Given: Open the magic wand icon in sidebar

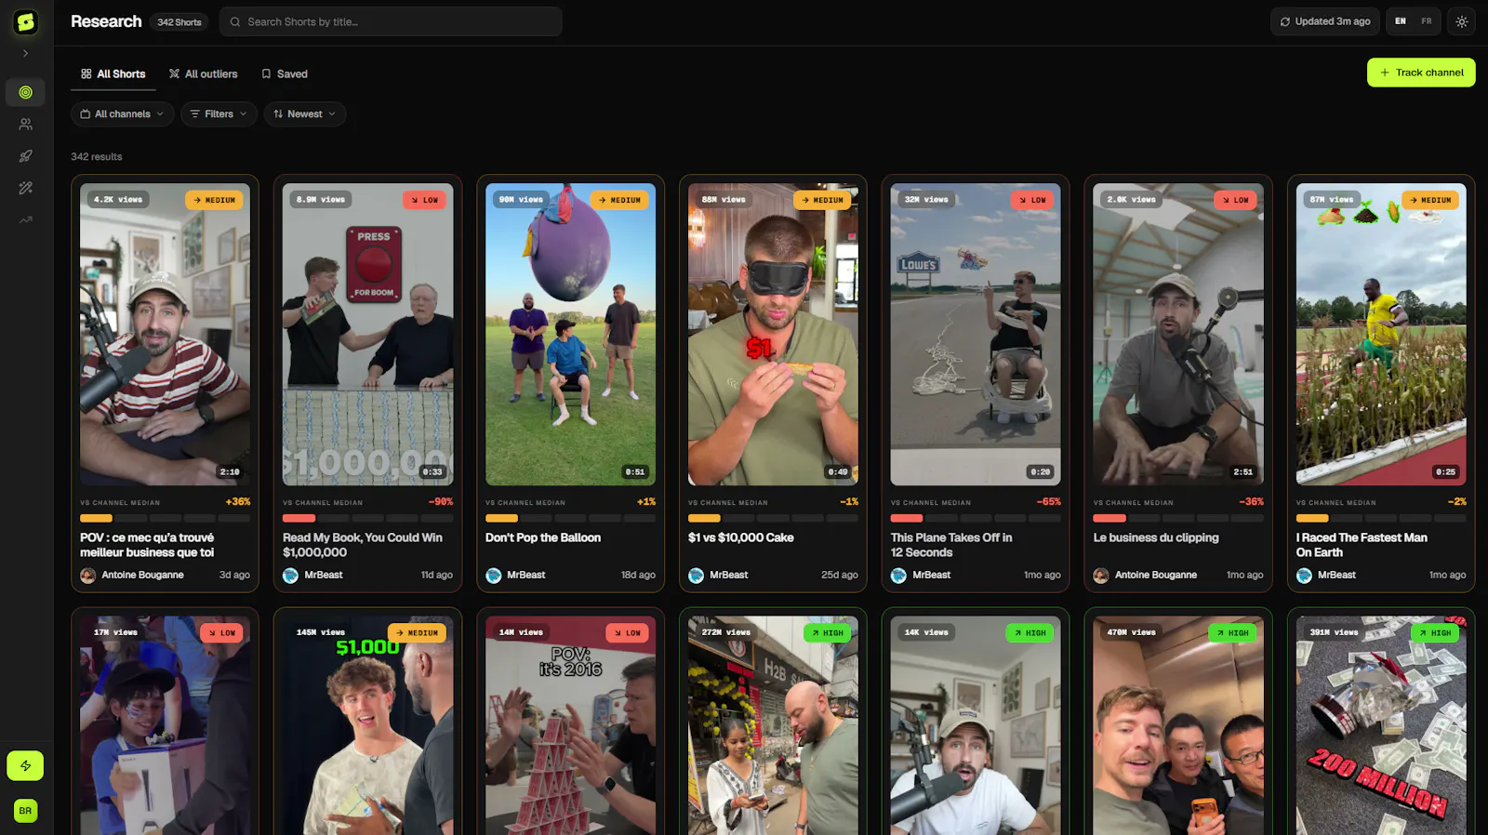Looking at the screenshot, I should 26,188.
